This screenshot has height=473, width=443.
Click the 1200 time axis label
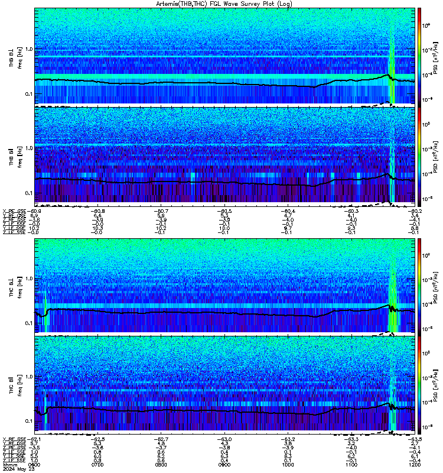point(415,465)
